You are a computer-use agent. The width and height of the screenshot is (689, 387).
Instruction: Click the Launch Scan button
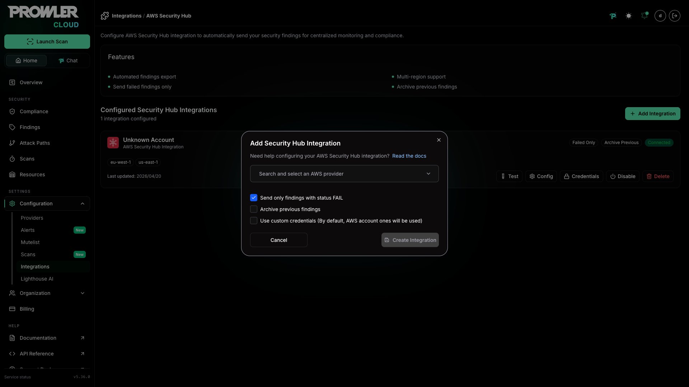coord(47,42)
